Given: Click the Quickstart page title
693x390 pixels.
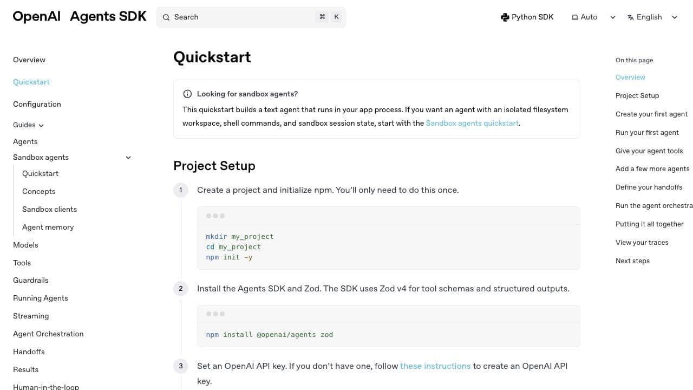Looking at the screenshot, I should click(x=212, y=57).
